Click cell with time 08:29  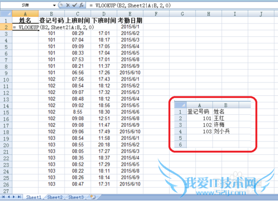tap(78, 33)
